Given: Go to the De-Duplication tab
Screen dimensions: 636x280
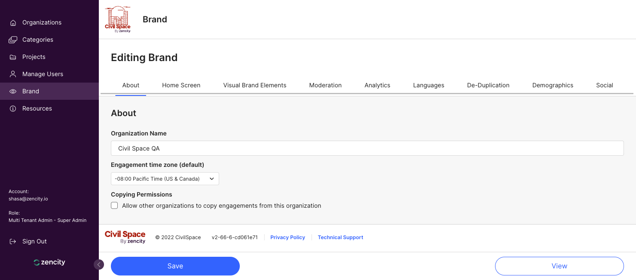Looking at the screenshot, I should (488, 85).
